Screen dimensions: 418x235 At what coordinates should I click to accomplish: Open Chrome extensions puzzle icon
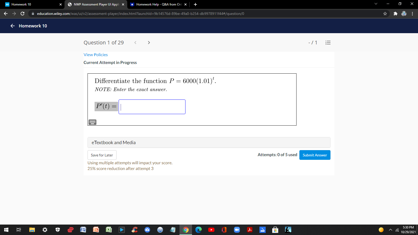[395, 14]
